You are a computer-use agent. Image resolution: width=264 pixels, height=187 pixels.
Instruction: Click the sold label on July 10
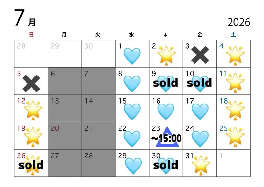click(200, 83)
